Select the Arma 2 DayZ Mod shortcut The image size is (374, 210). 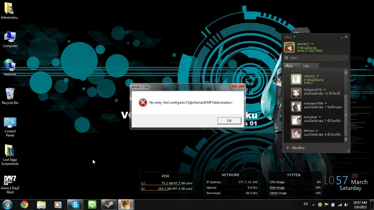10,185
